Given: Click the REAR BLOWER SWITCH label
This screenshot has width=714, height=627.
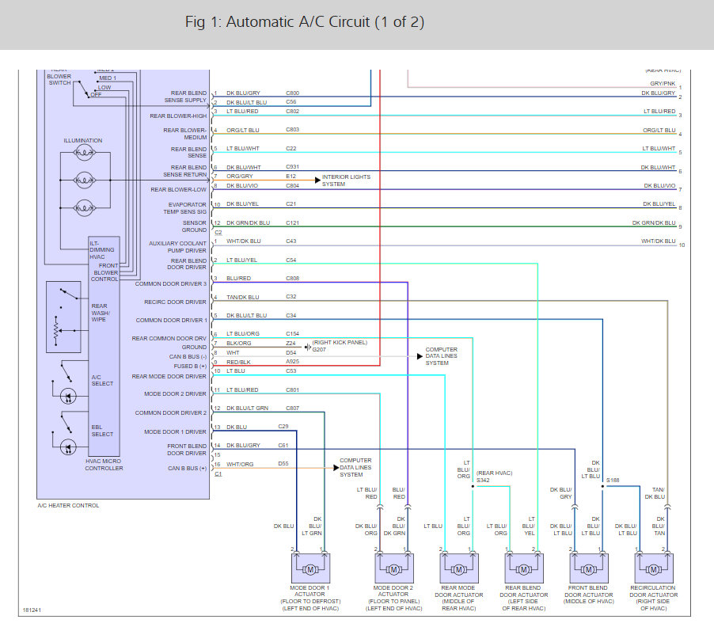Looking at the screenshot, I should point(59,77).
